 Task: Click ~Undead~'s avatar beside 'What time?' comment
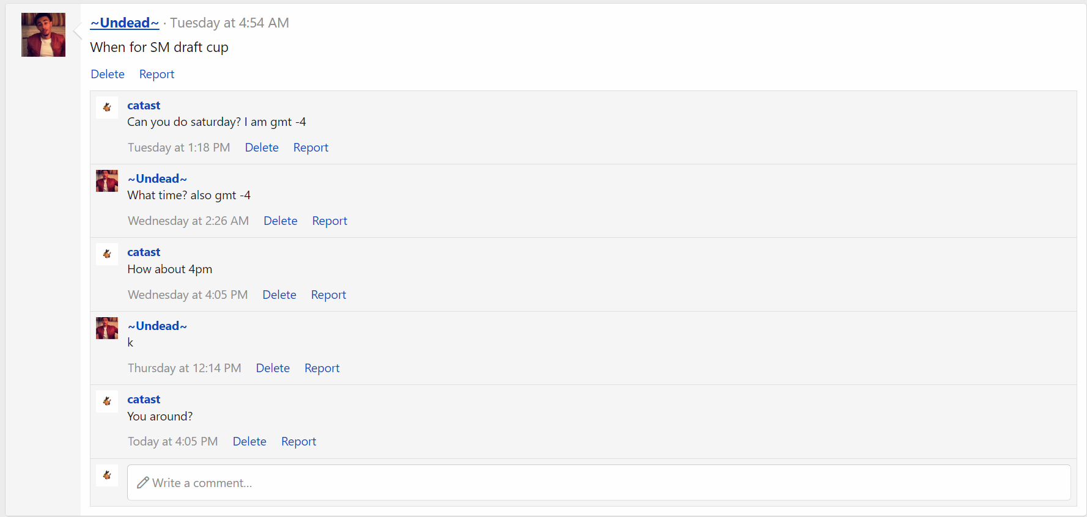click(107, 181)
